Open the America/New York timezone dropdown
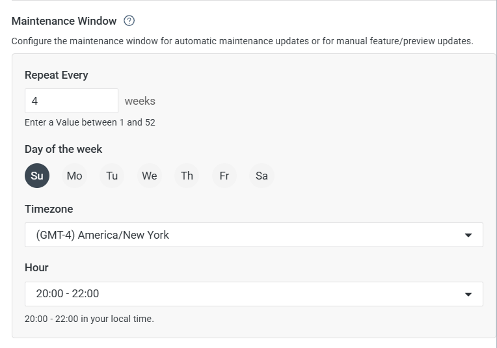This screenshot has height=348, width=497. 254,235
